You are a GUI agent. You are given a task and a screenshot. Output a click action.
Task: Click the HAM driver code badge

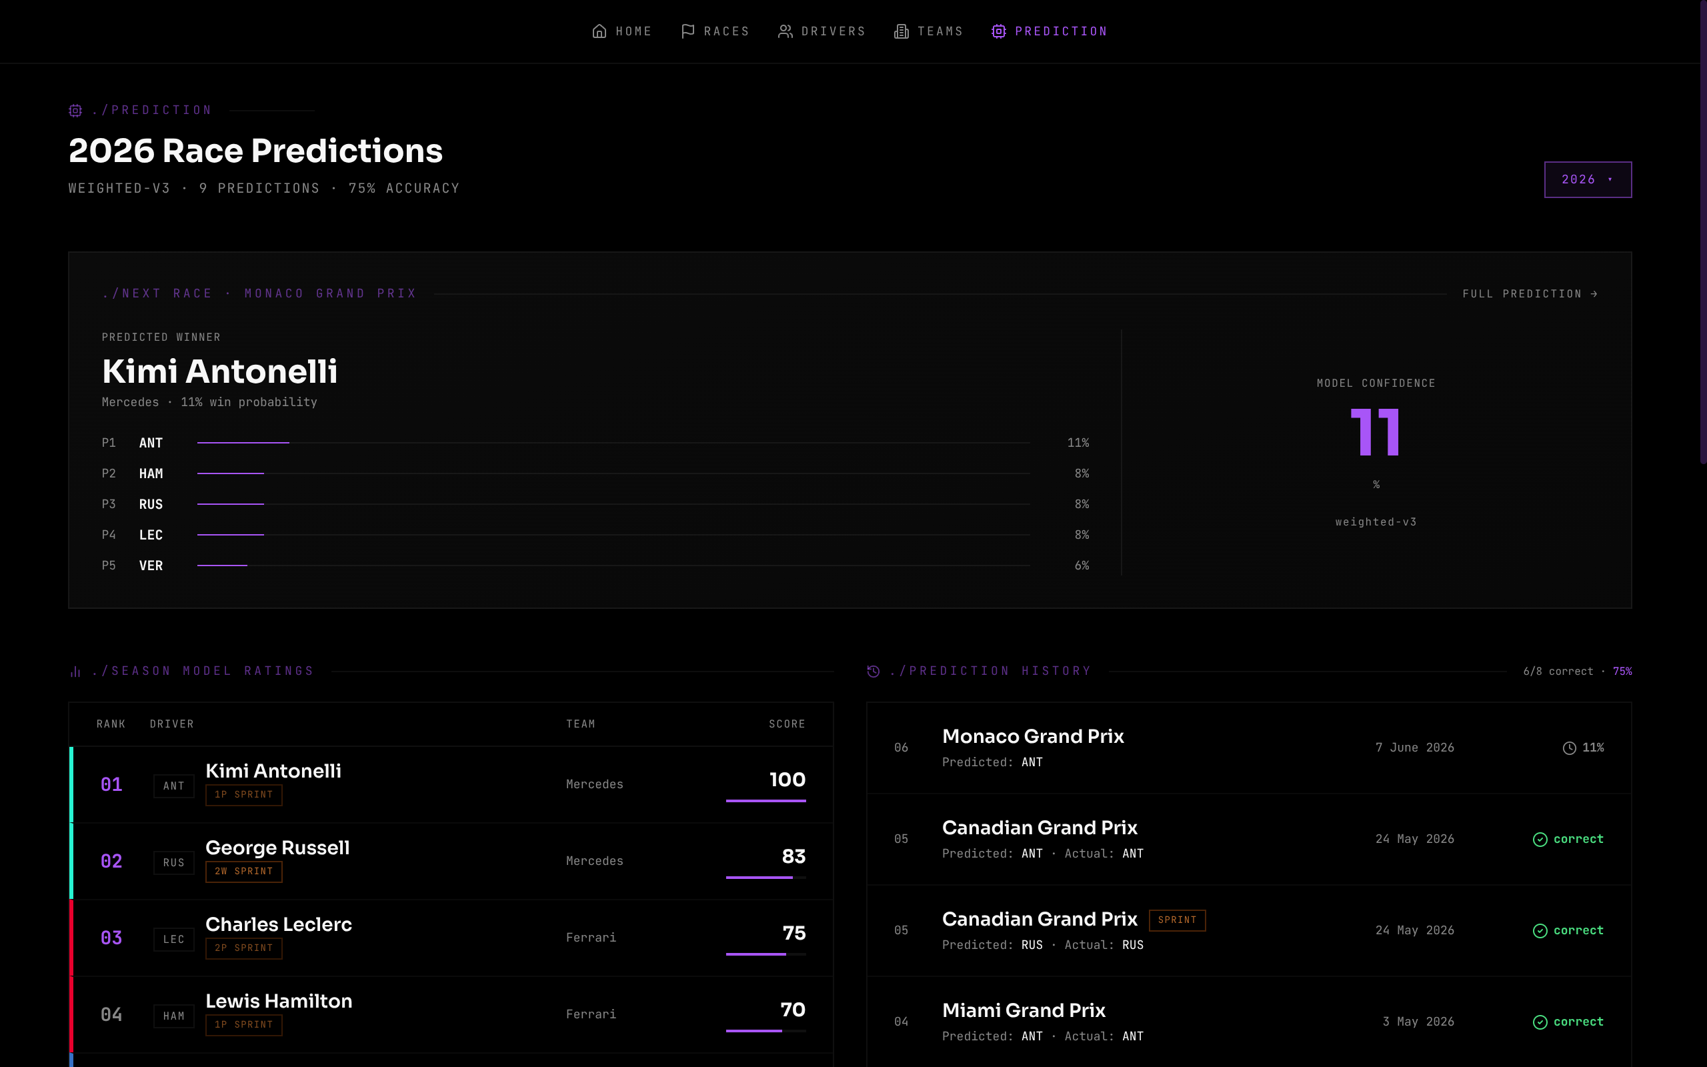tap(173, 1016)
